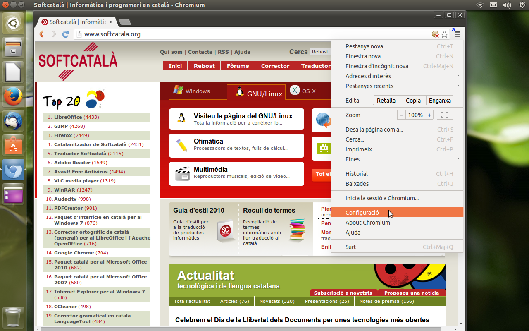529x331 pixels.
Task: Click the Enganxa button
Action: [440, 101]
